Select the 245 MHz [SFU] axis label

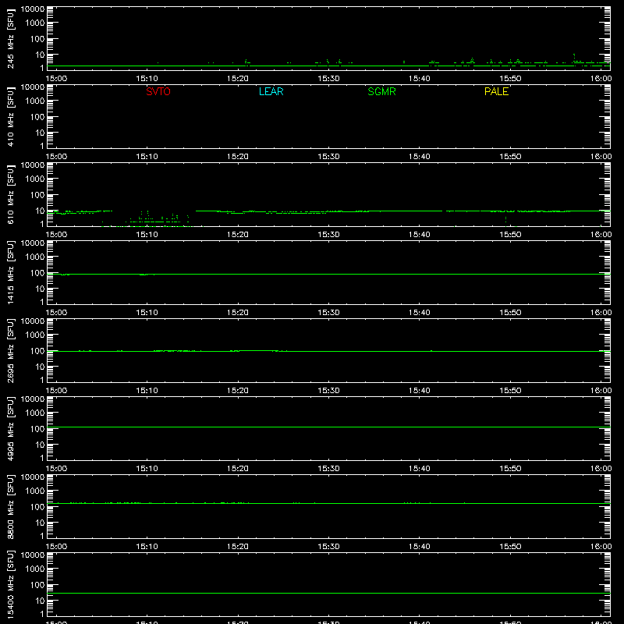pyautogui.click(x=11, y=39)
